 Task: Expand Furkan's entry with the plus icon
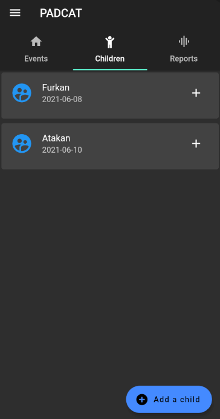[x=196, y=93]
